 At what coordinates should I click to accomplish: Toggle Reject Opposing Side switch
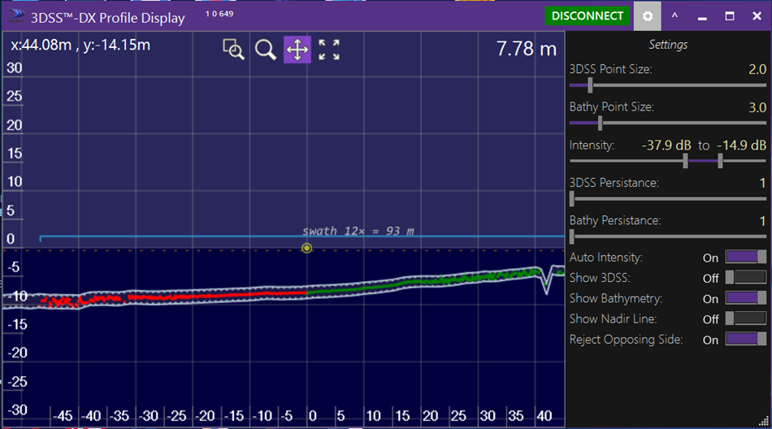pyautogui.click(x=746, y=340)
